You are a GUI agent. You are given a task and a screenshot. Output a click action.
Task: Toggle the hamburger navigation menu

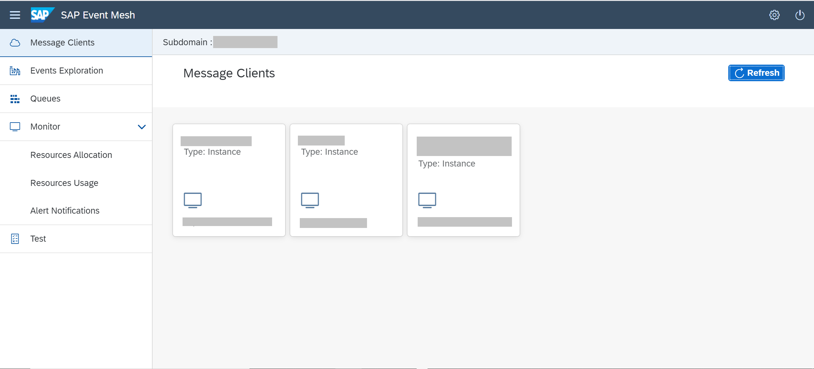click(x=15, y=15)
